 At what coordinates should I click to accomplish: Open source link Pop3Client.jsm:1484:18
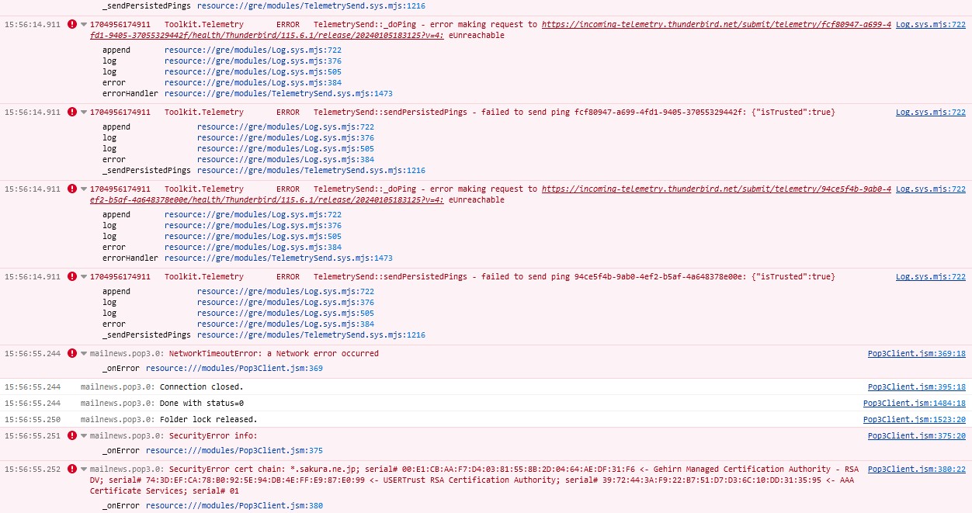tap(914, 404)
